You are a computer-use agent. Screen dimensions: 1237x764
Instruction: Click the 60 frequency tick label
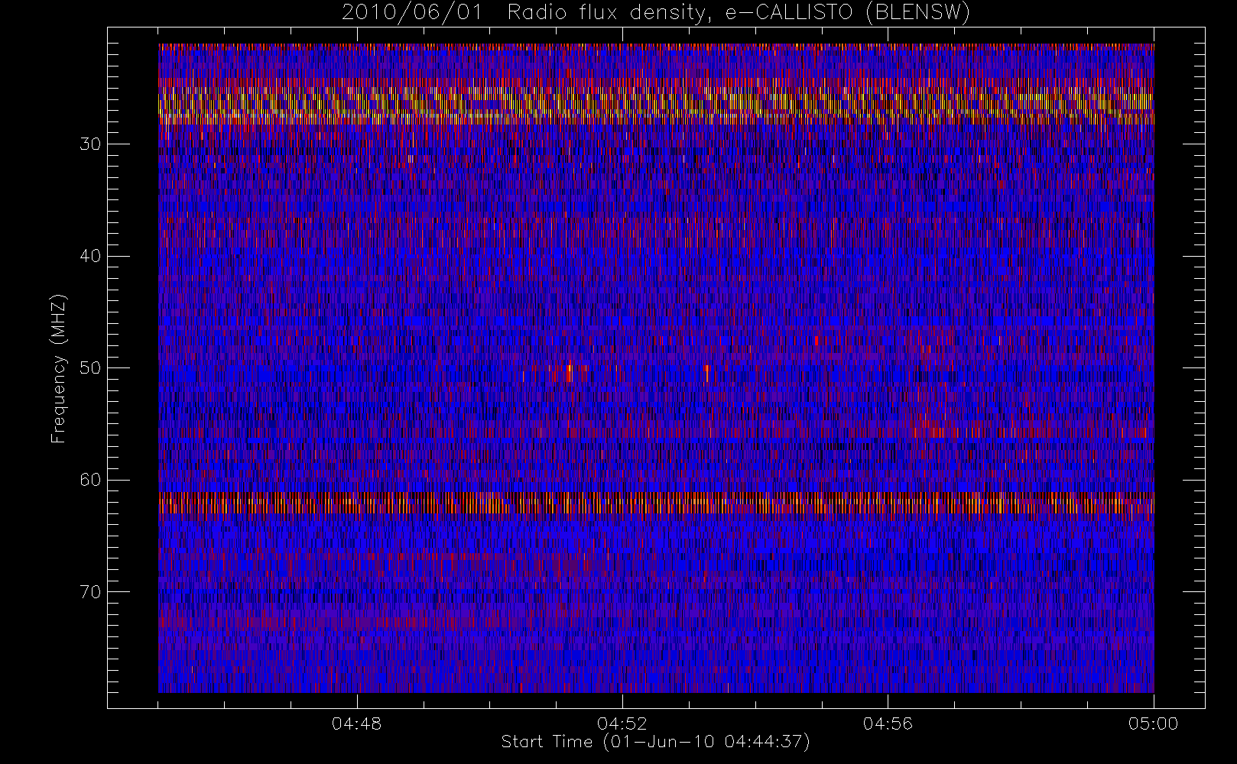[x=90, y=480]
